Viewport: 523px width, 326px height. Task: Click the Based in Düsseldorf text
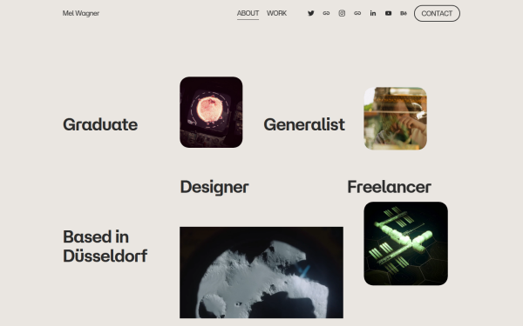pyautogui.click(x=105, y=246)
